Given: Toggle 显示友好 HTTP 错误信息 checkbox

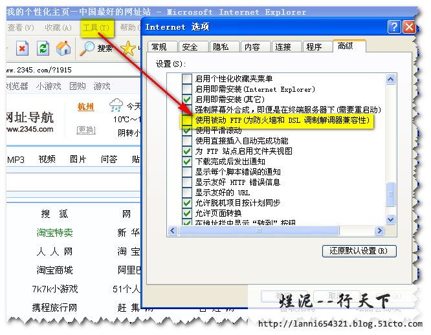Looking at the screenshot, I should [187, 182].
